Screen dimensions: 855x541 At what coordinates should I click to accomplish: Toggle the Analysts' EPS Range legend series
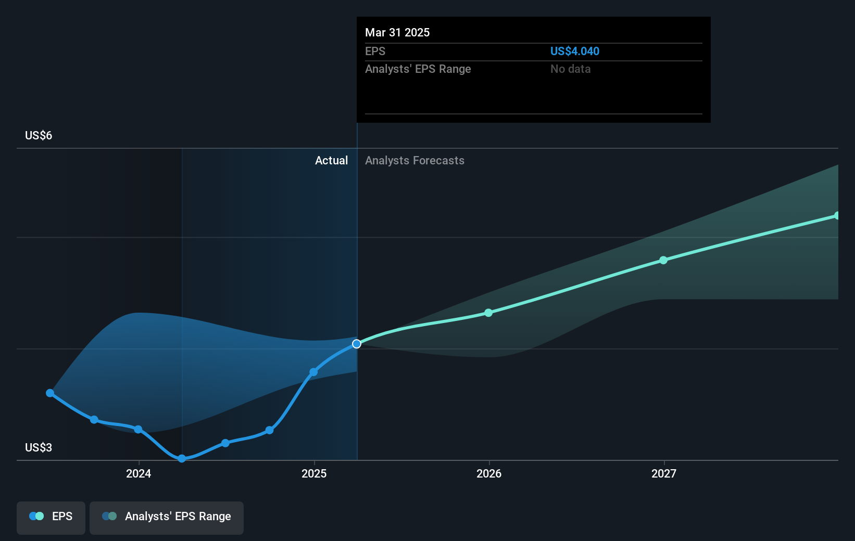coord(167,517)
